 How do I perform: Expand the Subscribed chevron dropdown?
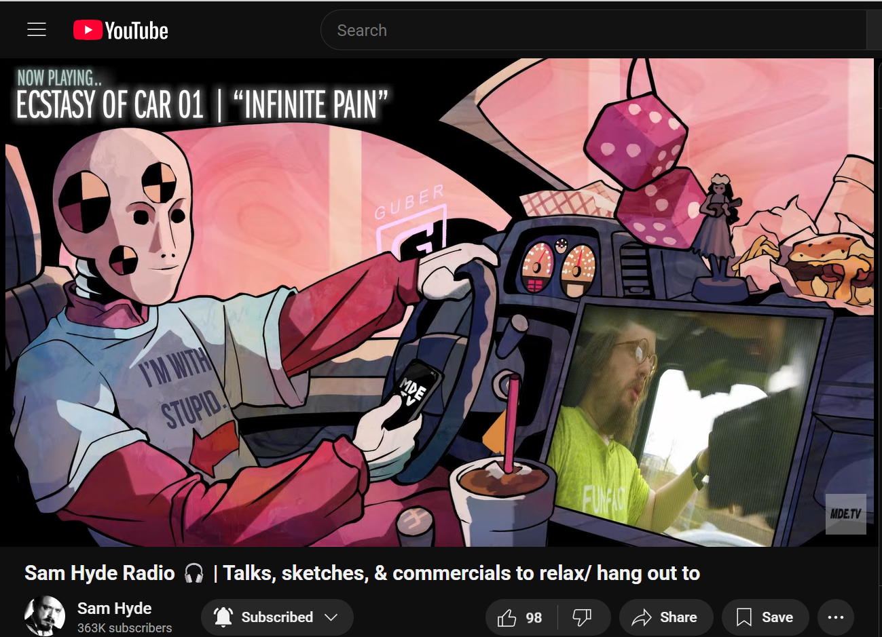[x=331, y=617]
